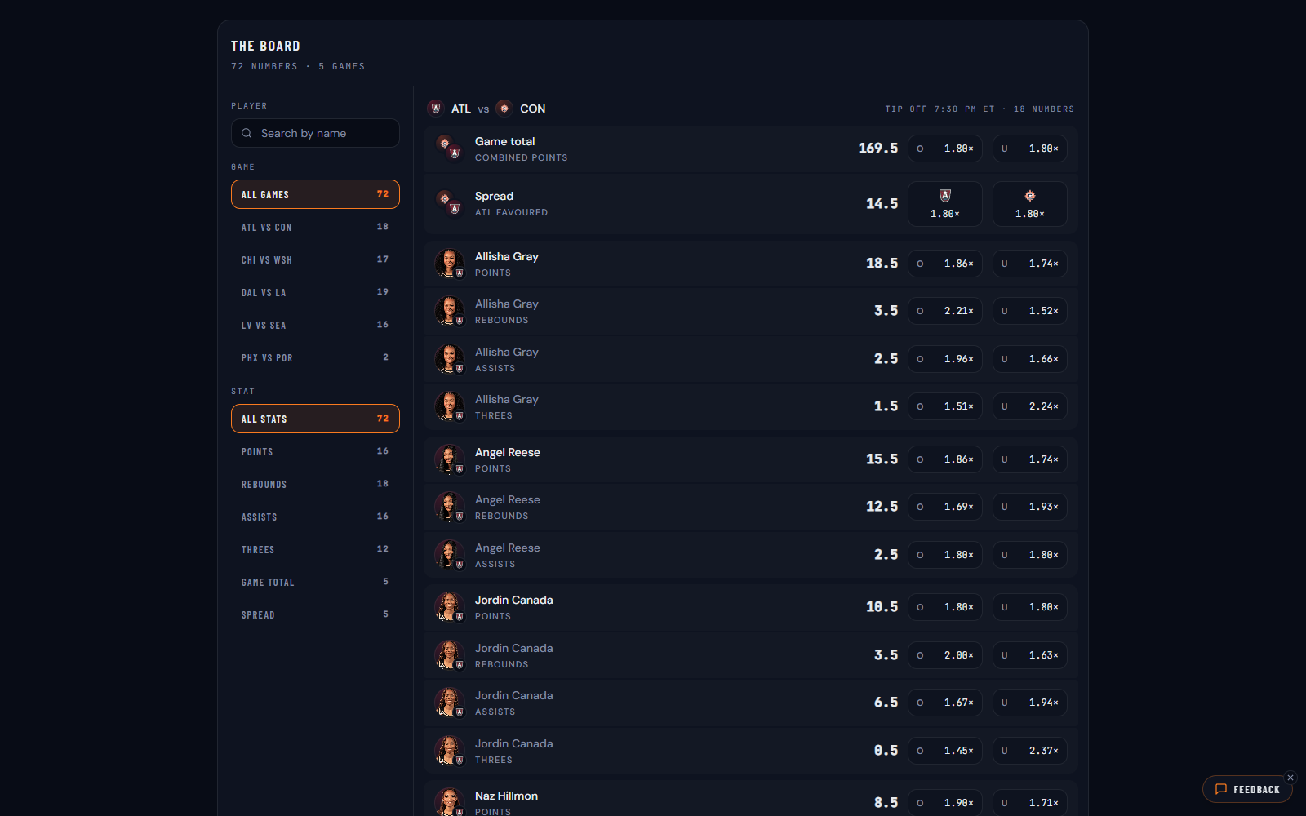Filter by Spread stat
The width and height of the screenshot is (1306, 816).
pyautogui.click(x=315, y=614)
